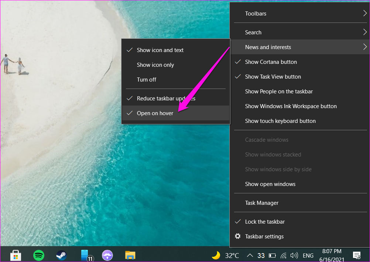Open File Explorer from the taskbar
Image resolution: width=370 pixels, height=262 pixels.
pos(130,255)
